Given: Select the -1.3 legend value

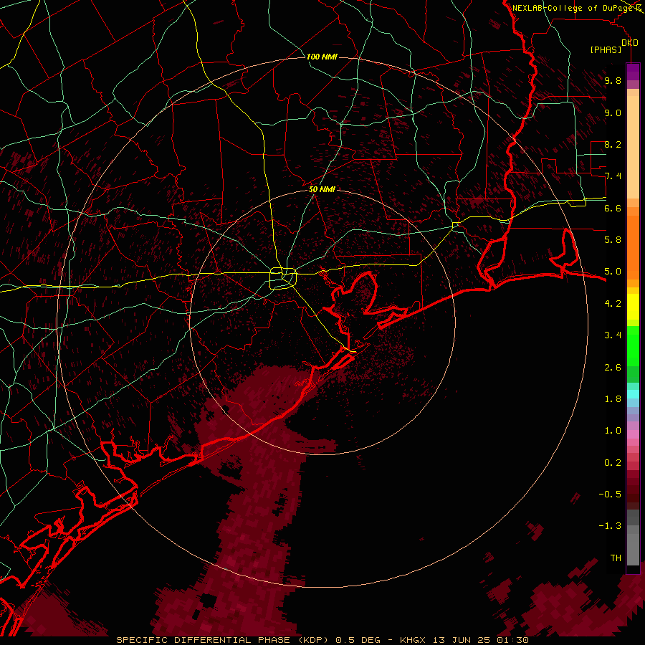Looking at the screenshot, I should [610, 526].
